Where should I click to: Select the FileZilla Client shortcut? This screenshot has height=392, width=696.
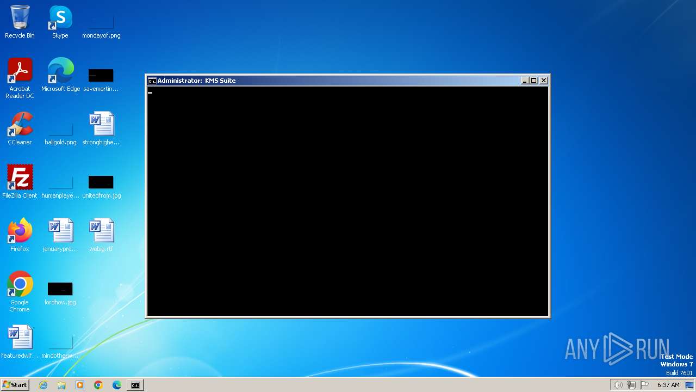20,182
